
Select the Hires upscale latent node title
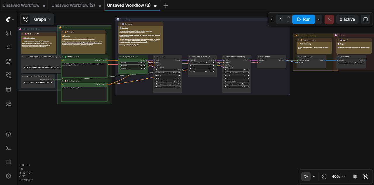point(200,57)
